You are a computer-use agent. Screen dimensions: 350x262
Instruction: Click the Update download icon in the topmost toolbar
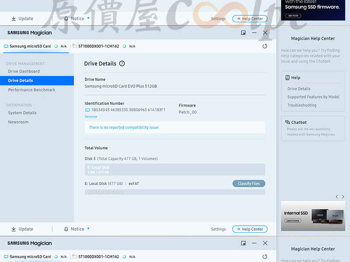coord(14,19)
